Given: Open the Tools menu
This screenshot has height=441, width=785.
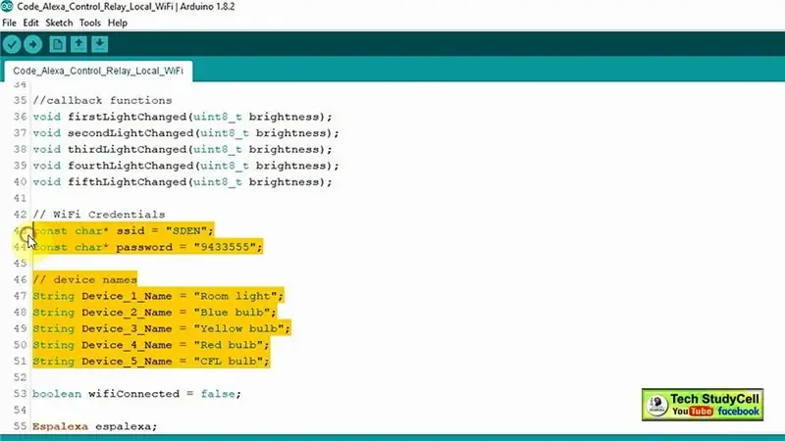Looking at the screenshot, I should click(x=90, y=23).
